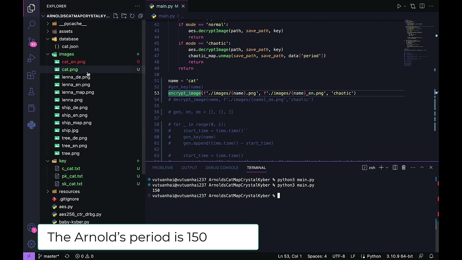The image size is (462, 260).
Task: Run the Python file with play button
Action: 399,6
